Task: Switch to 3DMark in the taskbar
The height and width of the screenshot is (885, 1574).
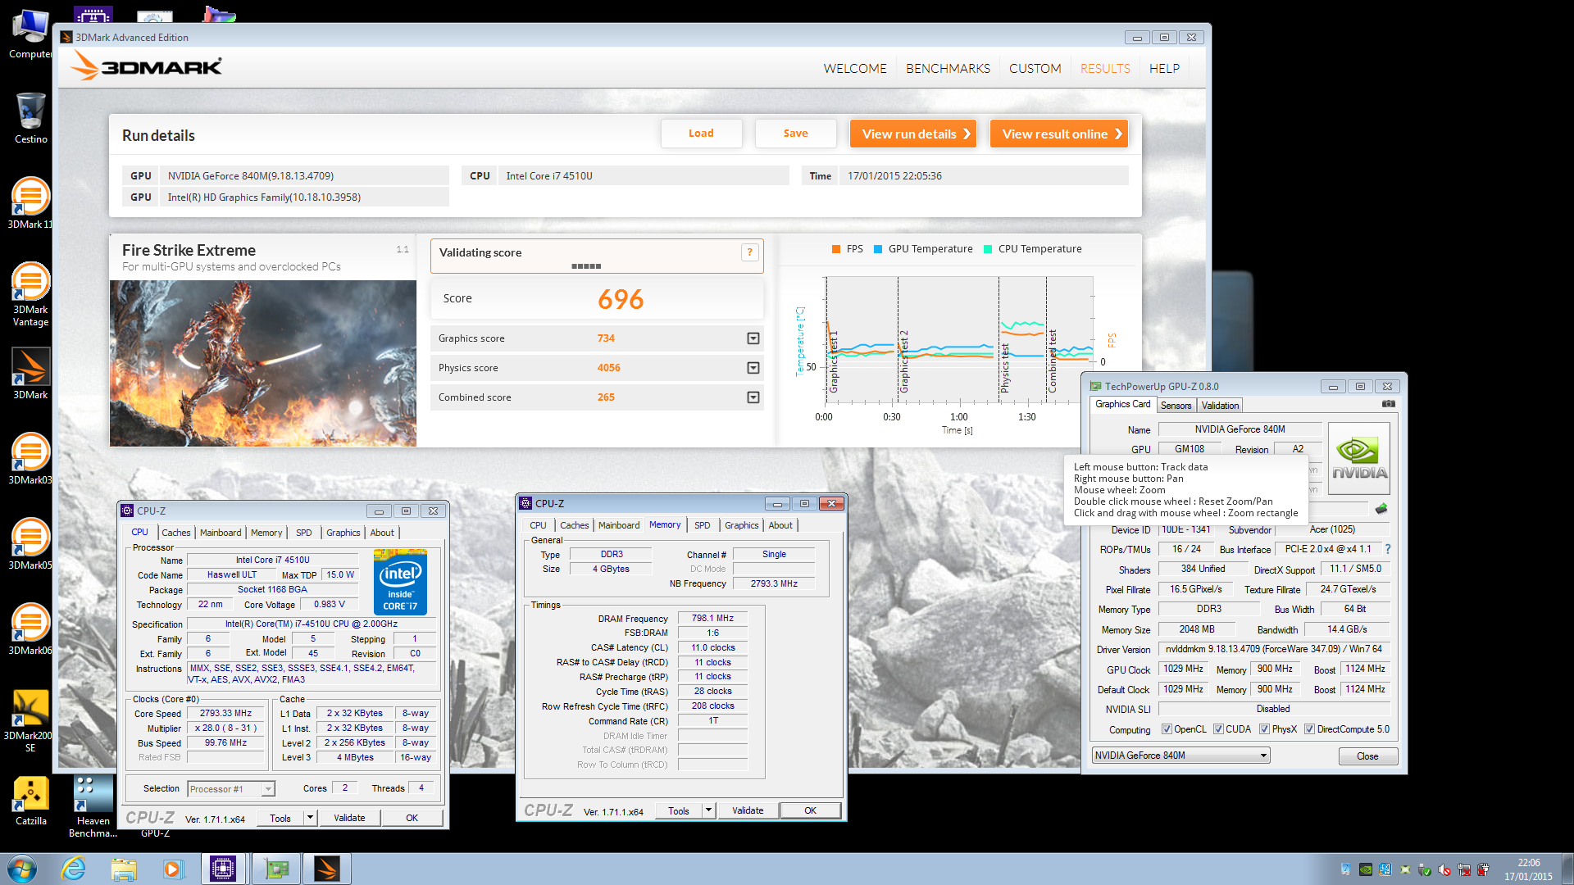Action: coord(327,869)
